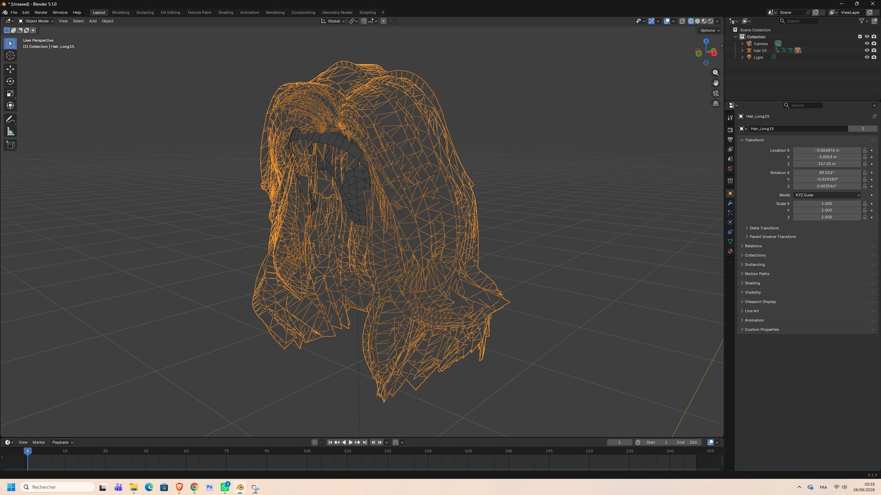Toggle Light eye visibility in outliner
881x495 pixels.
867,57
